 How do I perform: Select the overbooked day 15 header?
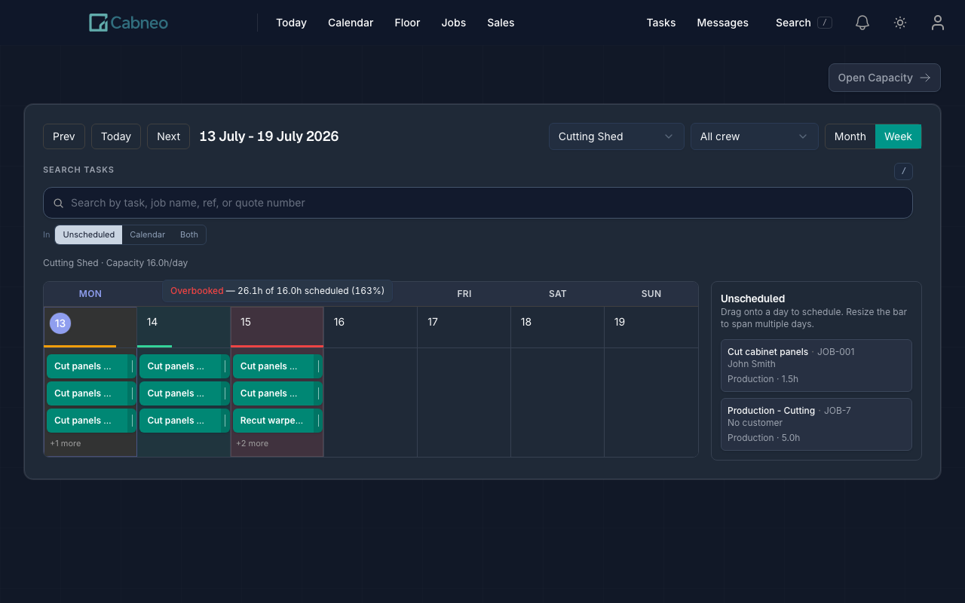[277, 326]
